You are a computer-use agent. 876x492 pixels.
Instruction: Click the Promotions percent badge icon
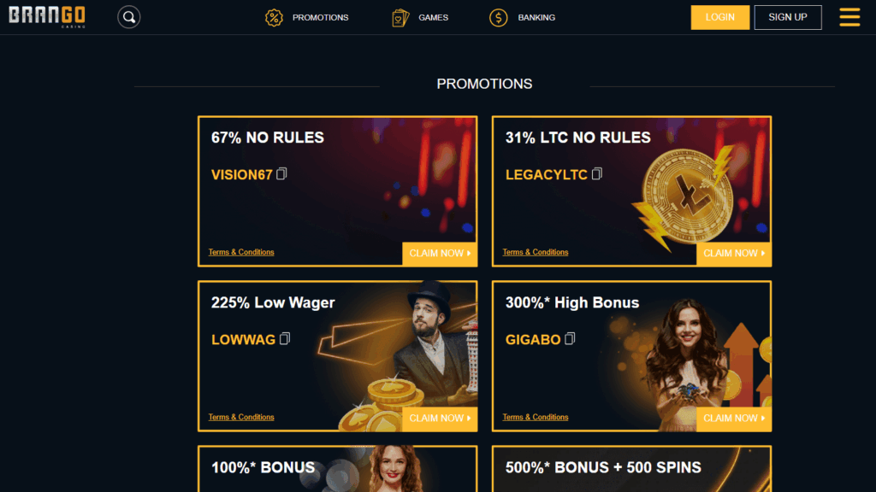click(274, 17)
